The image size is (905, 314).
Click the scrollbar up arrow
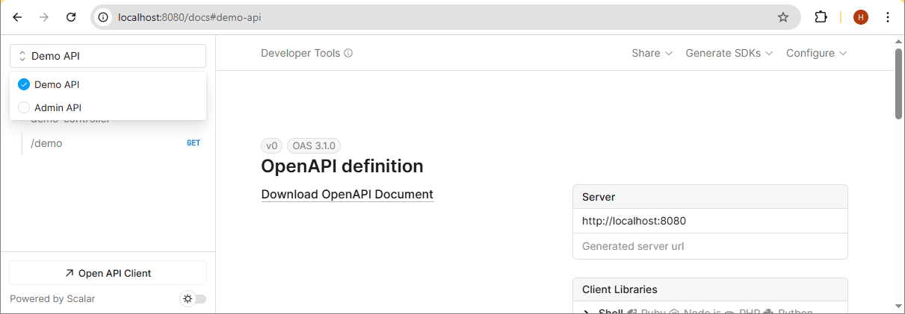(898, 42)
